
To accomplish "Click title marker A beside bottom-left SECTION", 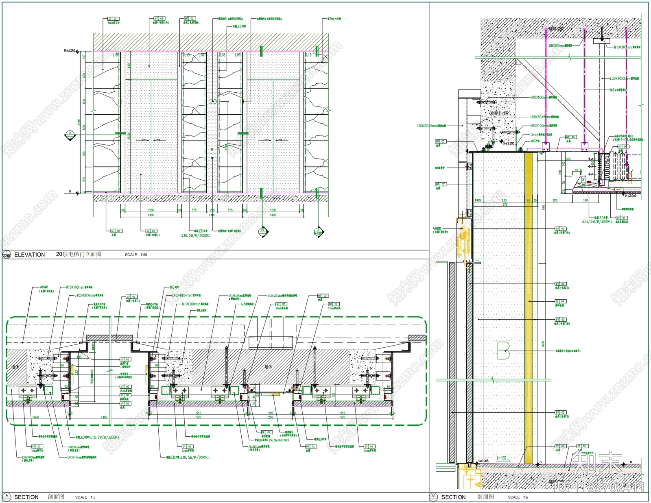I will 7,496.
